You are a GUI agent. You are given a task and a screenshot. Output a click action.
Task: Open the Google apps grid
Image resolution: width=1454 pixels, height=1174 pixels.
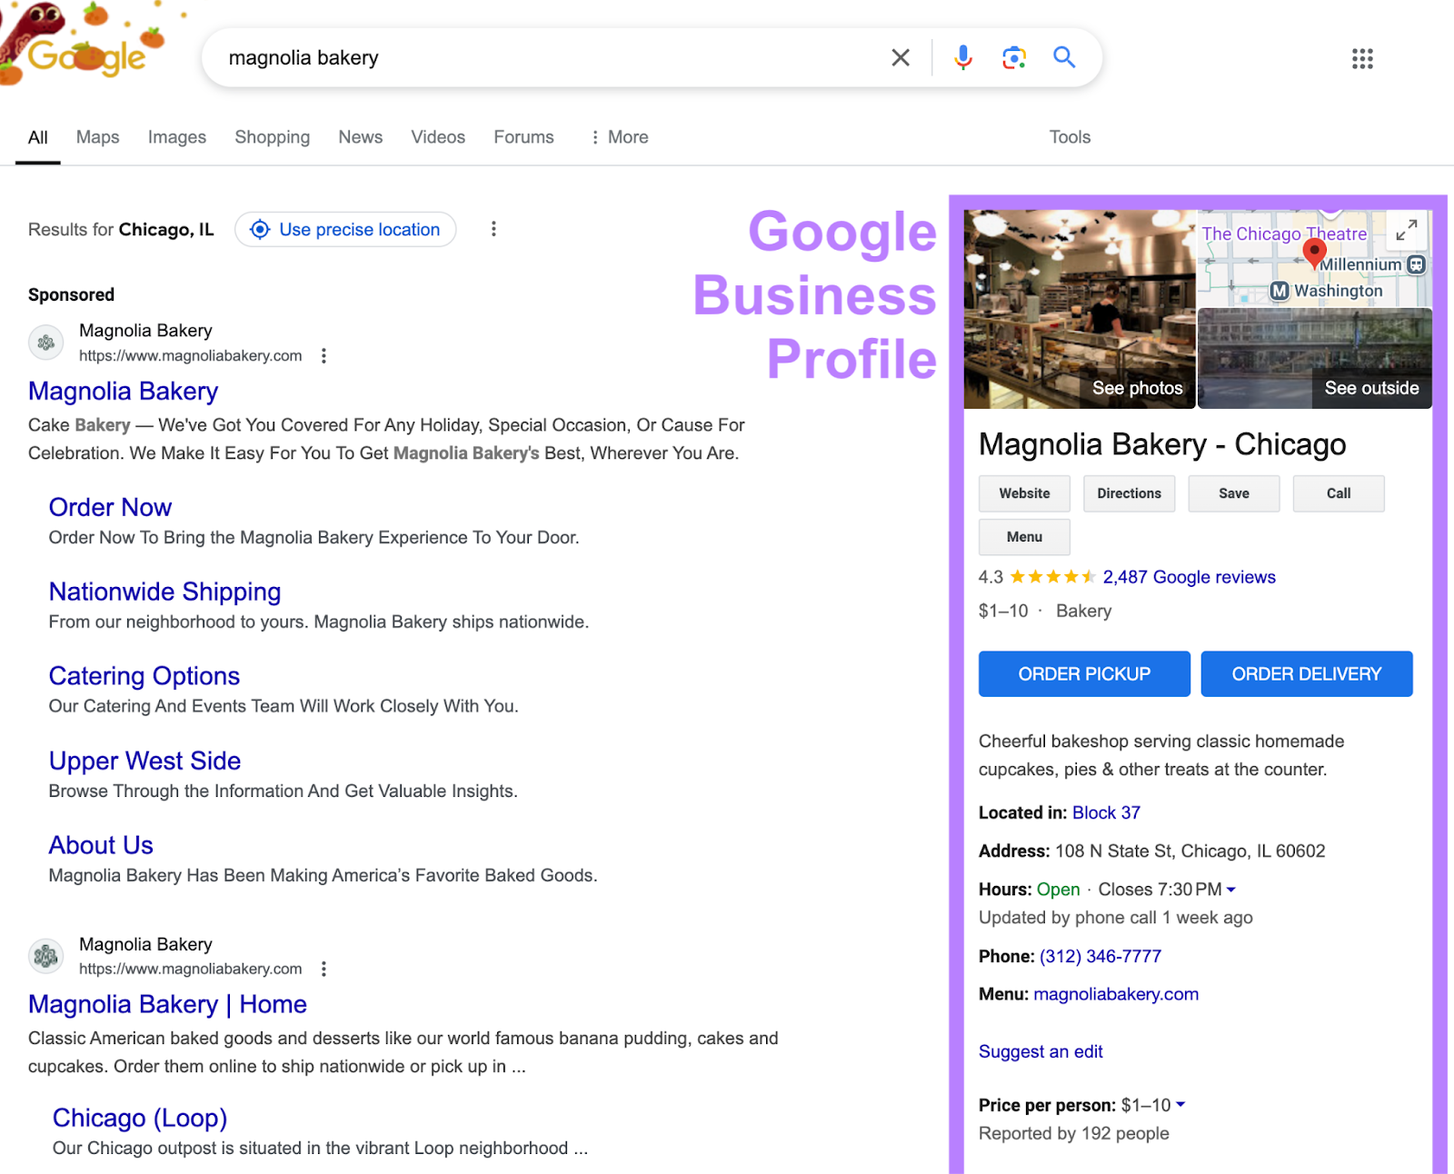click(x=1361, y=58)
